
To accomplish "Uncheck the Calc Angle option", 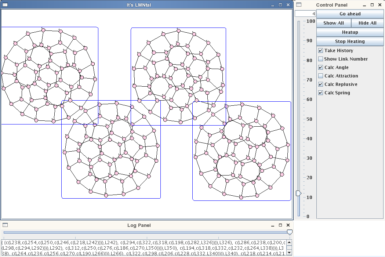I will tap(321, 68).
